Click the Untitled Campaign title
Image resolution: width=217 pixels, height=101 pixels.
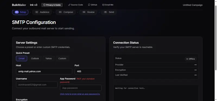pyautogui.click(x=193, y=5)
